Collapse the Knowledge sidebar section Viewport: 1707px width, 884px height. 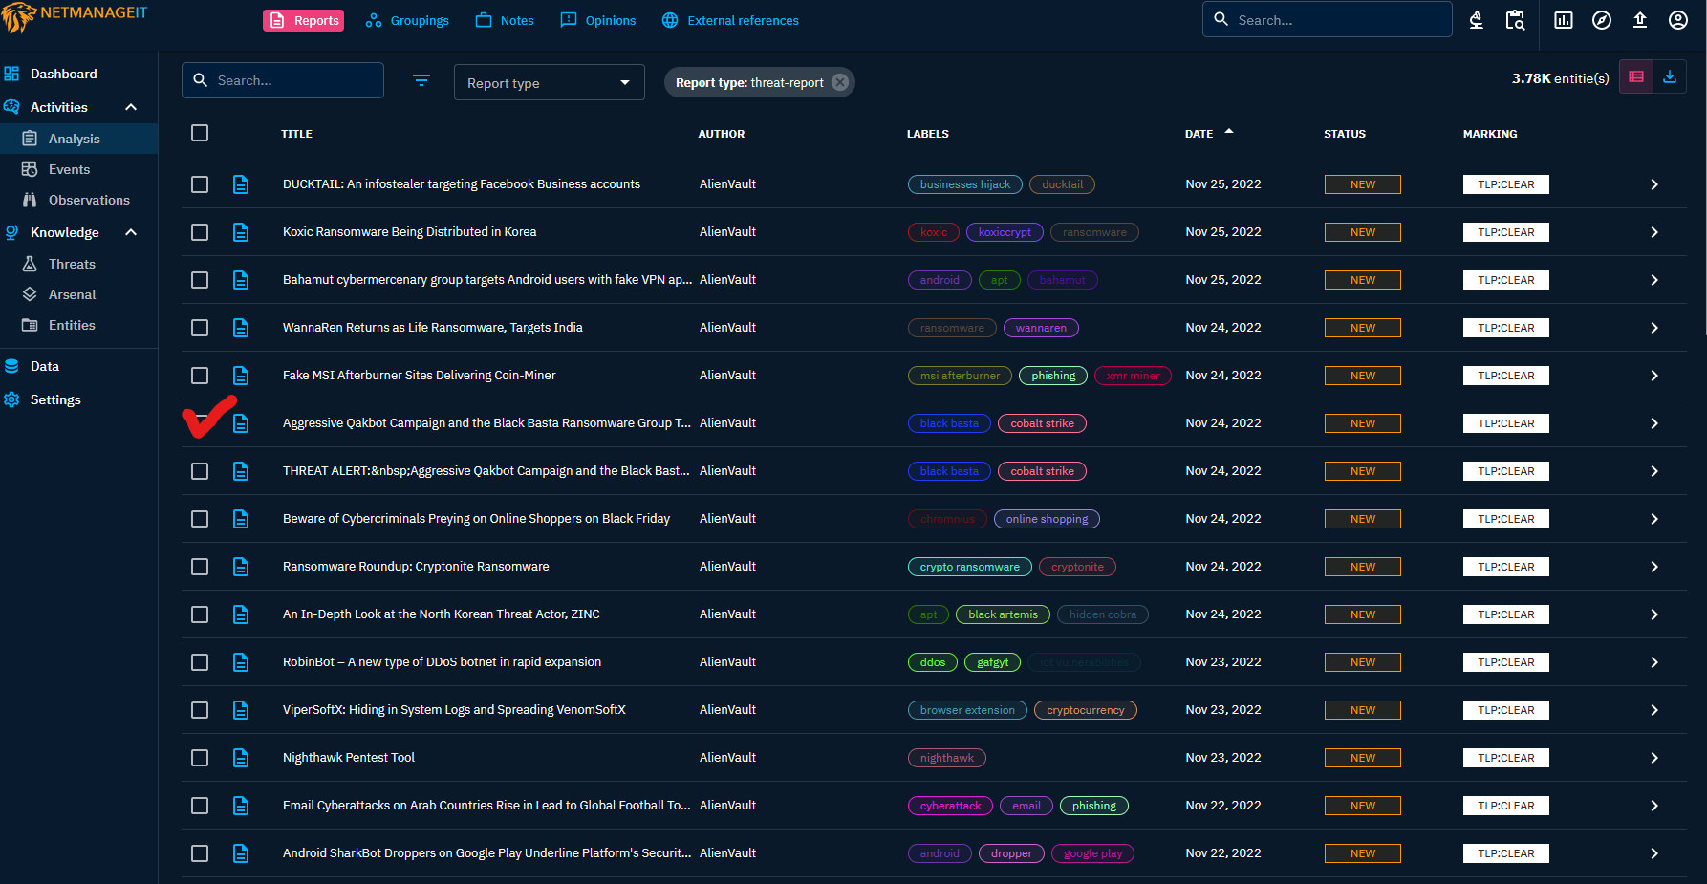point(131,232)
